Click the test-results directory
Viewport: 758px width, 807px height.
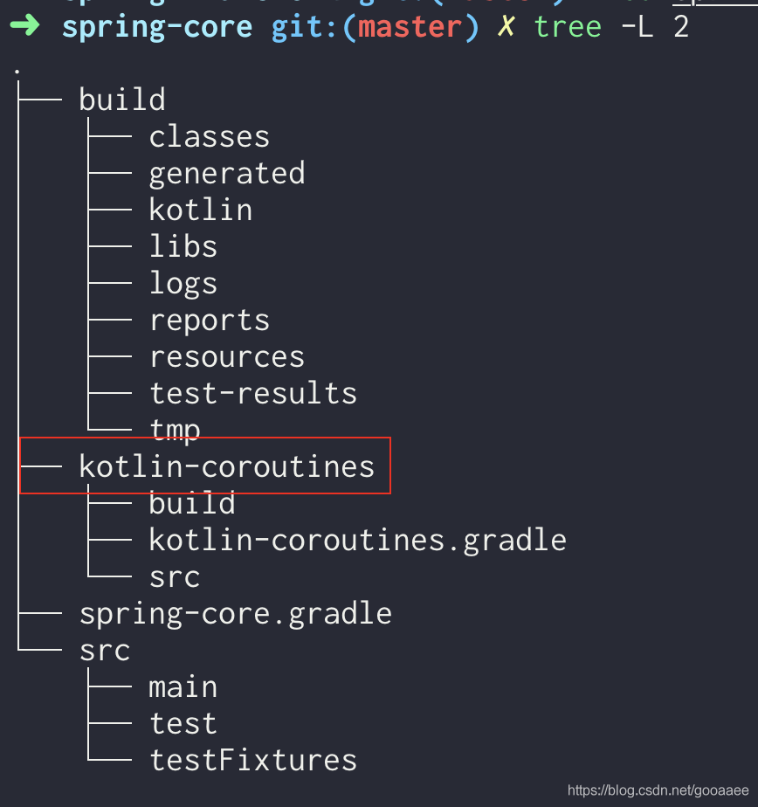point(252,393)
